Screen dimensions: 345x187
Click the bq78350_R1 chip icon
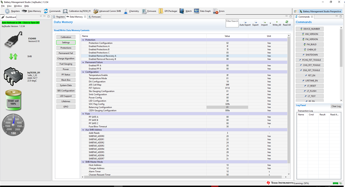click(x=13, y=76)
